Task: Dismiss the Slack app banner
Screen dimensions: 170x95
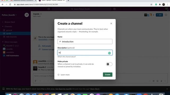Action: (x=167, y=89)
